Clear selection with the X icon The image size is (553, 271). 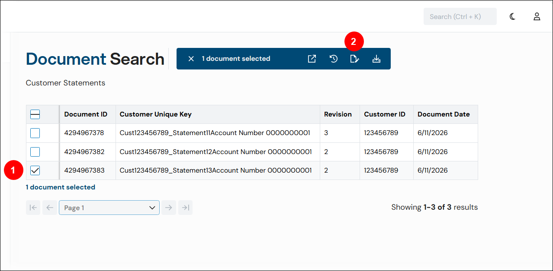click(191, 59)
